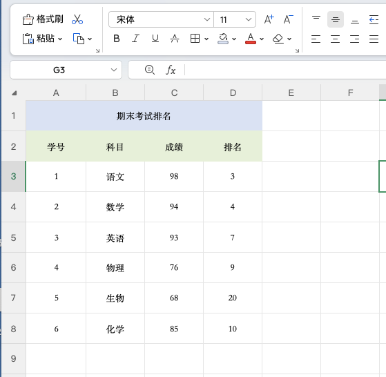
Task: Click the 科目 header cell
Action: pos(115,146)
